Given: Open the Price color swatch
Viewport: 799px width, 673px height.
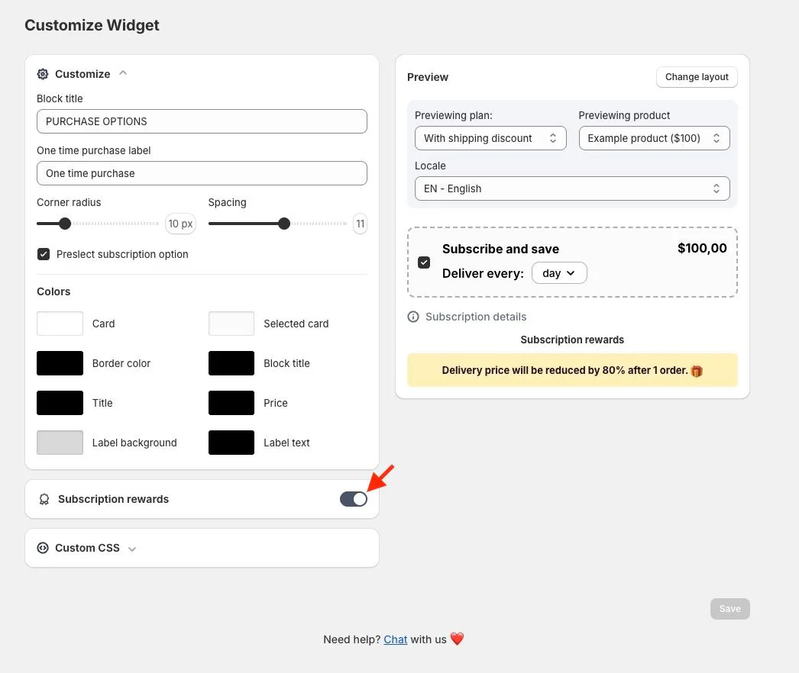Looking at the screenshot, I should pos(231,403).
